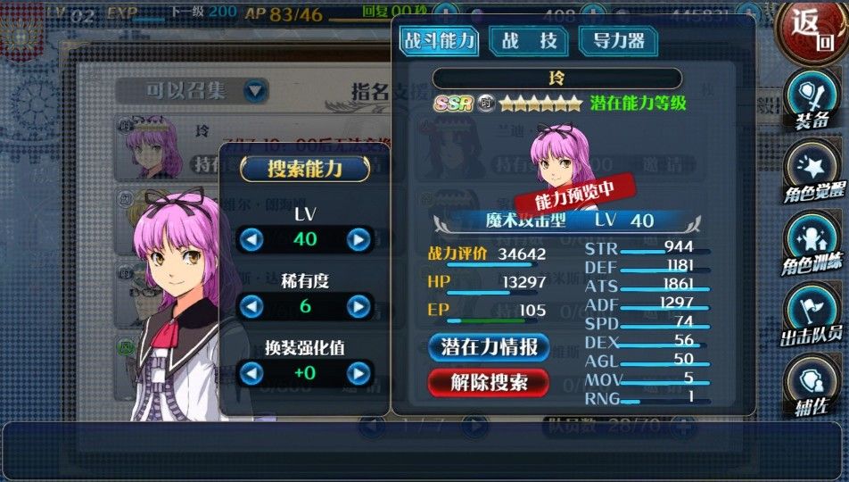Image resolution: width=849 pixels, height=482 pixels.
Task: Open the 出击队员 sortie members icon
Action: tap(812, 314)
